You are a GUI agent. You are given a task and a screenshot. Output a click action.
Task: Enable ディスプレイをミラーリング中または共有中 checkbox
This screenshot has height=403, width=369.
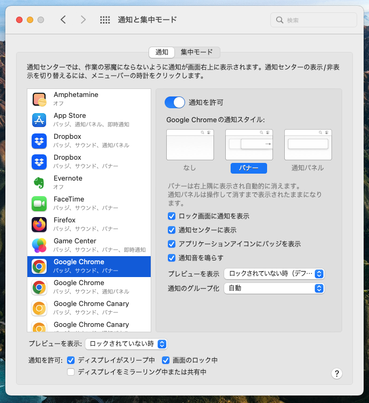click(x=71, y=372)
